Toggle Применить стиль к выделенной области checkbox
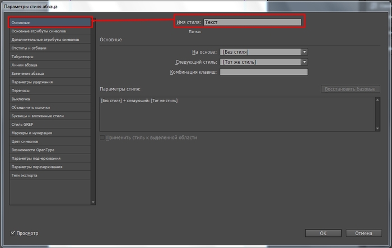 (102, 137)
